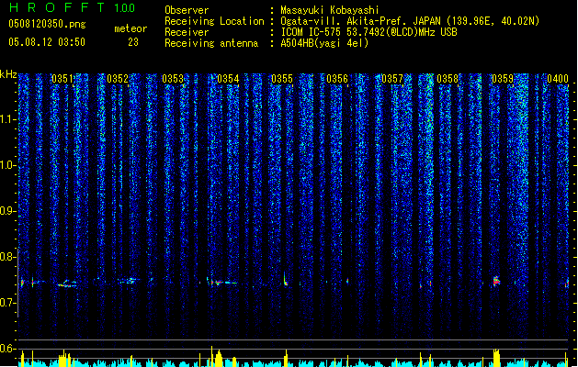The height and width of the screenshot is (367, 578).
Task: Click the Ogata-vill. Akita-Pref. JAPAN location text
Action: click(x=360, y=21)
